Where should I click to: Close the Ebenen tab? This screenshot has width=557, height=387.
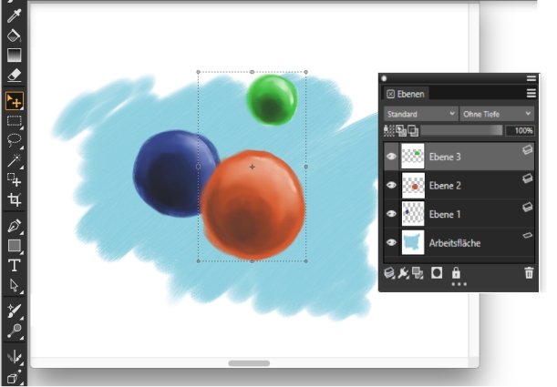pyautogui.click(x=390, y=94)
